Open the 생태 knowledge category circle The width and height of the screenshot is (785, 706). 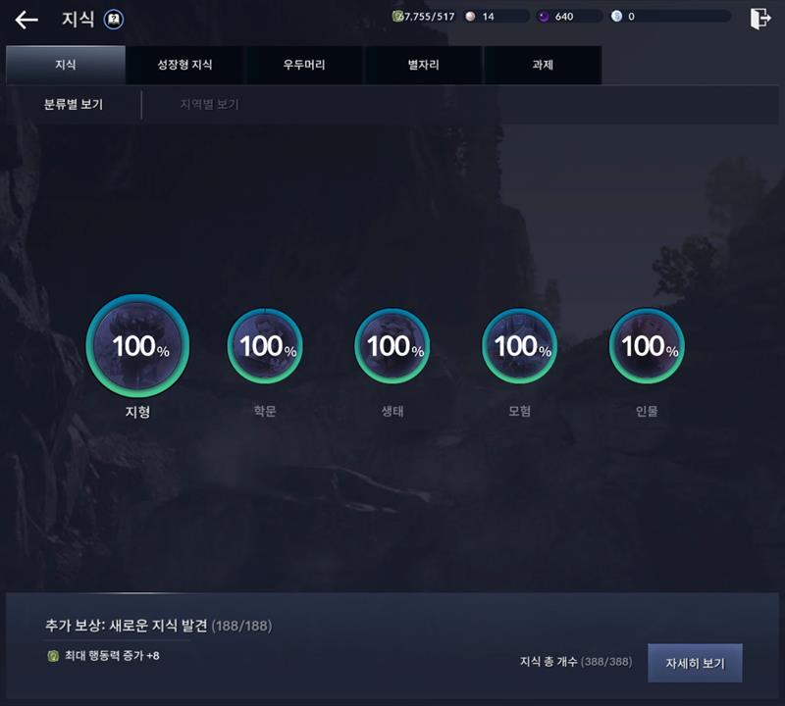[x=392, y=346]
